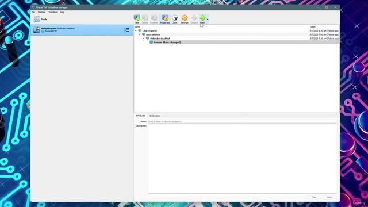Select the defender disabled snapshot row

click(x=236, y=39)
